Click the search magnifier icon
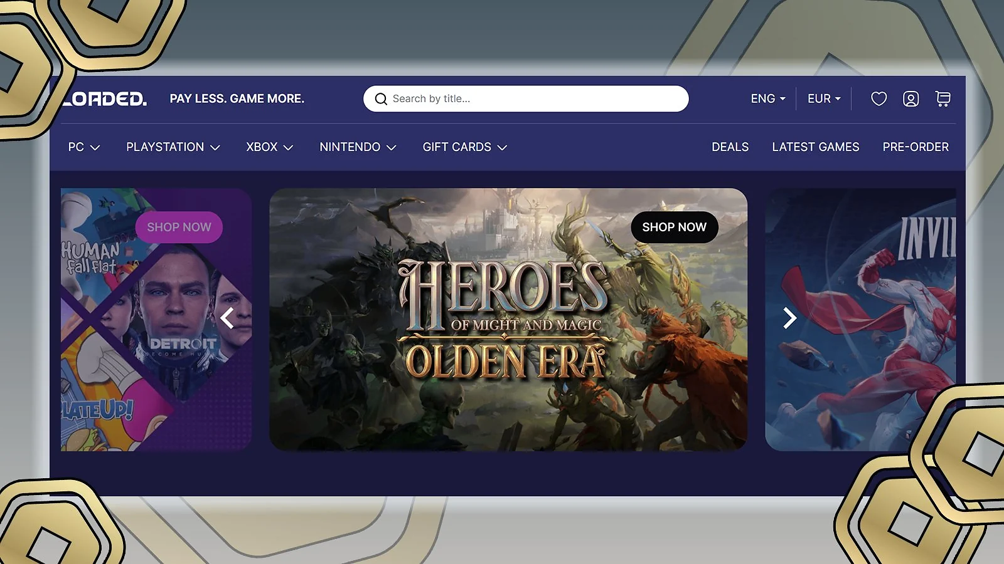 coord(381,99)
